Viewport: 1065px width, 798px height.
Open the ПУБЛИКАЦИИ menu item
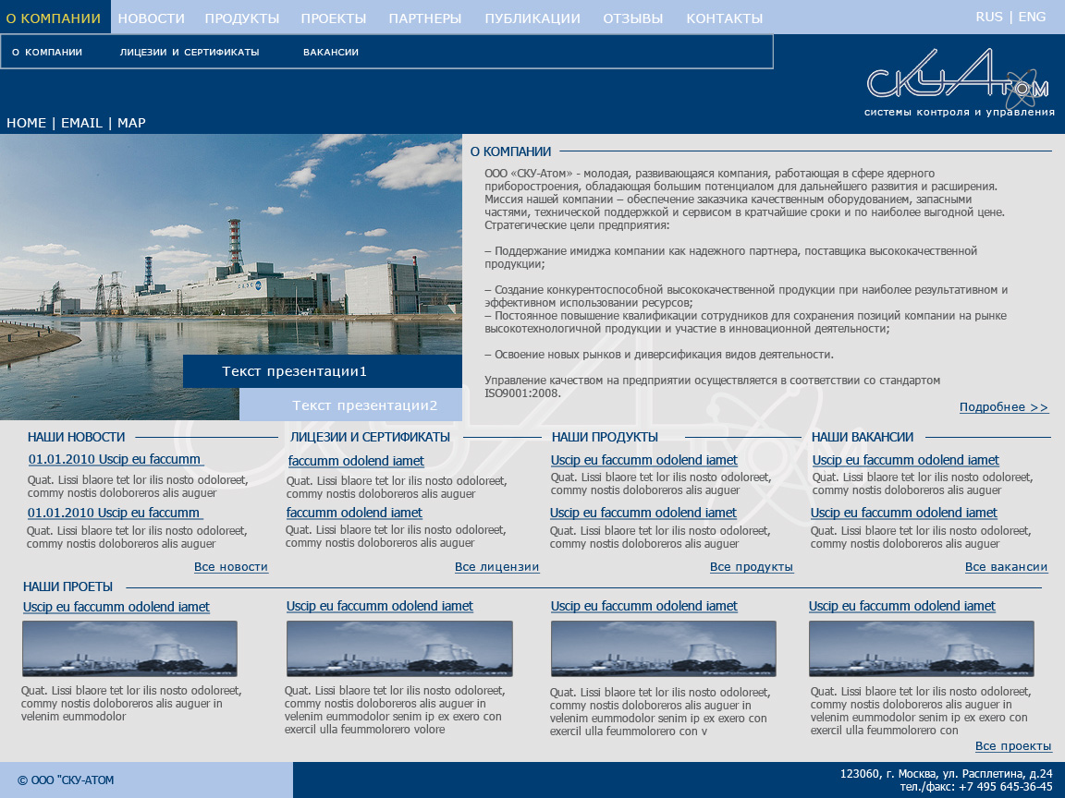[x=532, y=18]
